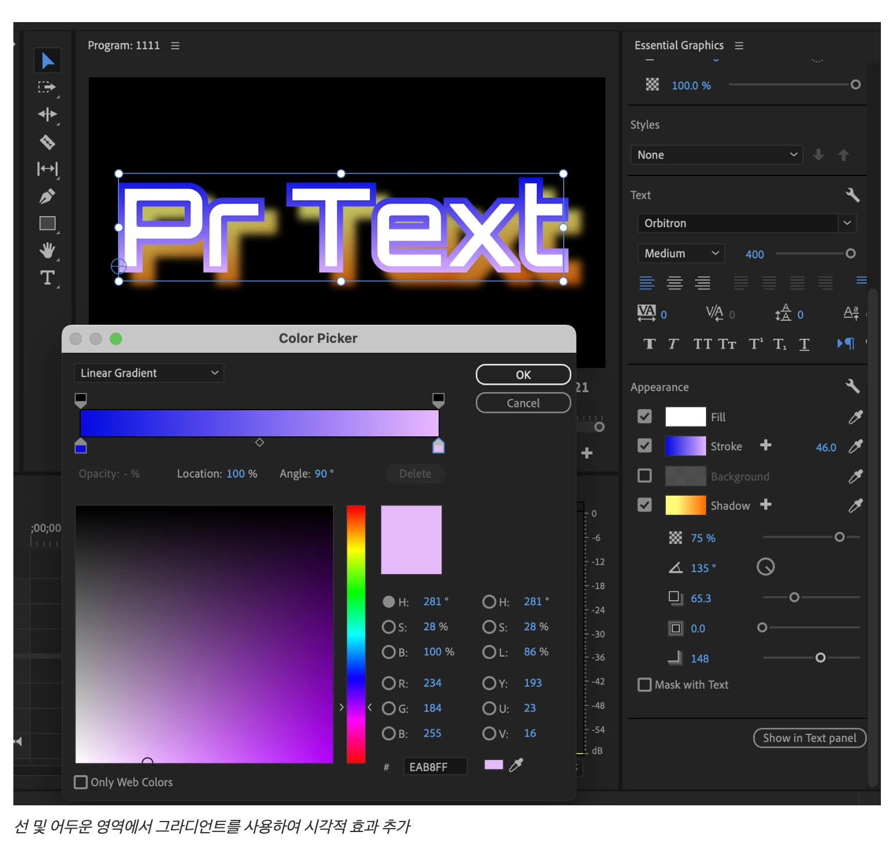
Task: Apply Superscript style
Action: click(756, 344)
